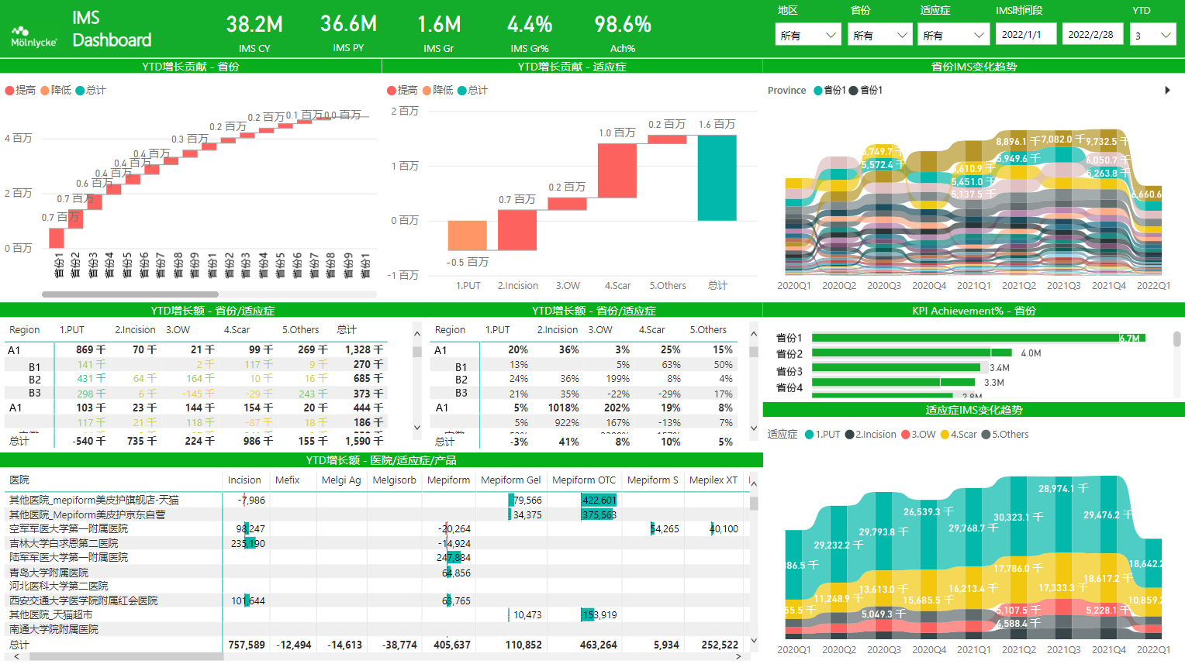The image size is (1185, 664).
Task: Click the hospital table horizontal scrollbar thumb
Action: pos(125,656)
